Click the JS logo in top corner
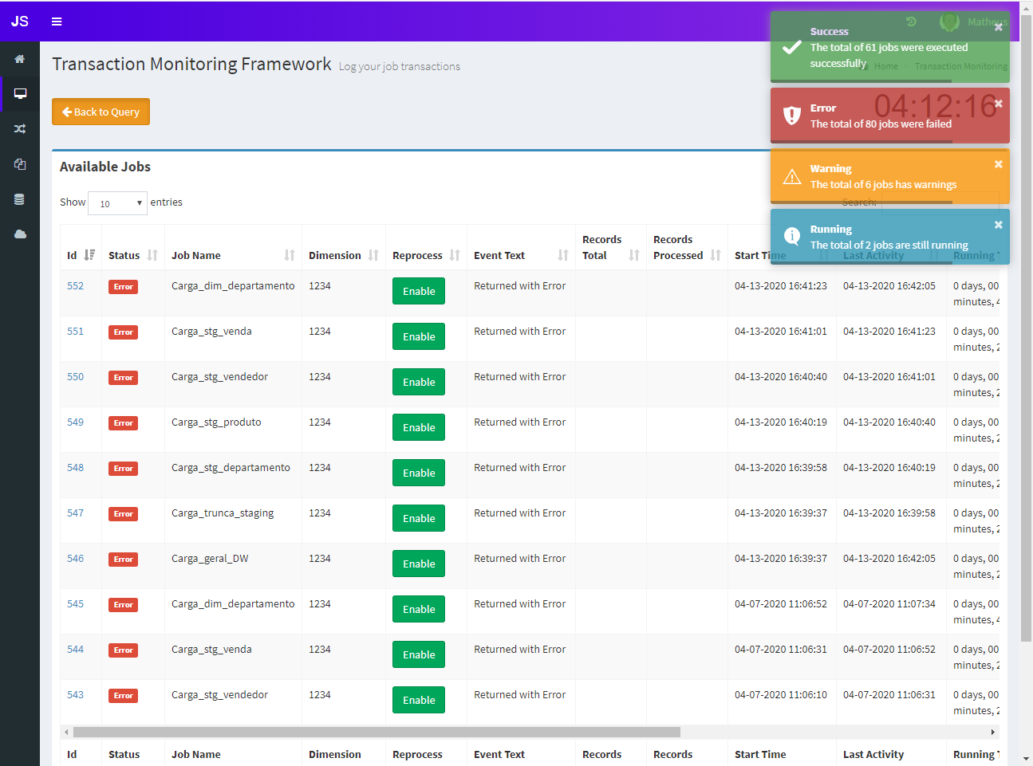 tap(20, 22)
